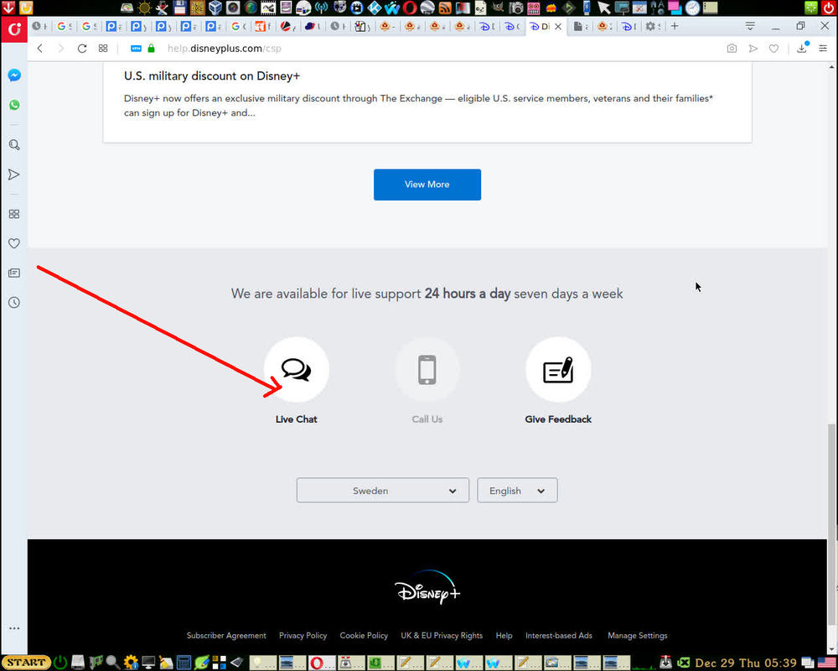Screen dimensions: 838x671
Task: Open the Opera launcher in top panel
Action: [410, 8]
